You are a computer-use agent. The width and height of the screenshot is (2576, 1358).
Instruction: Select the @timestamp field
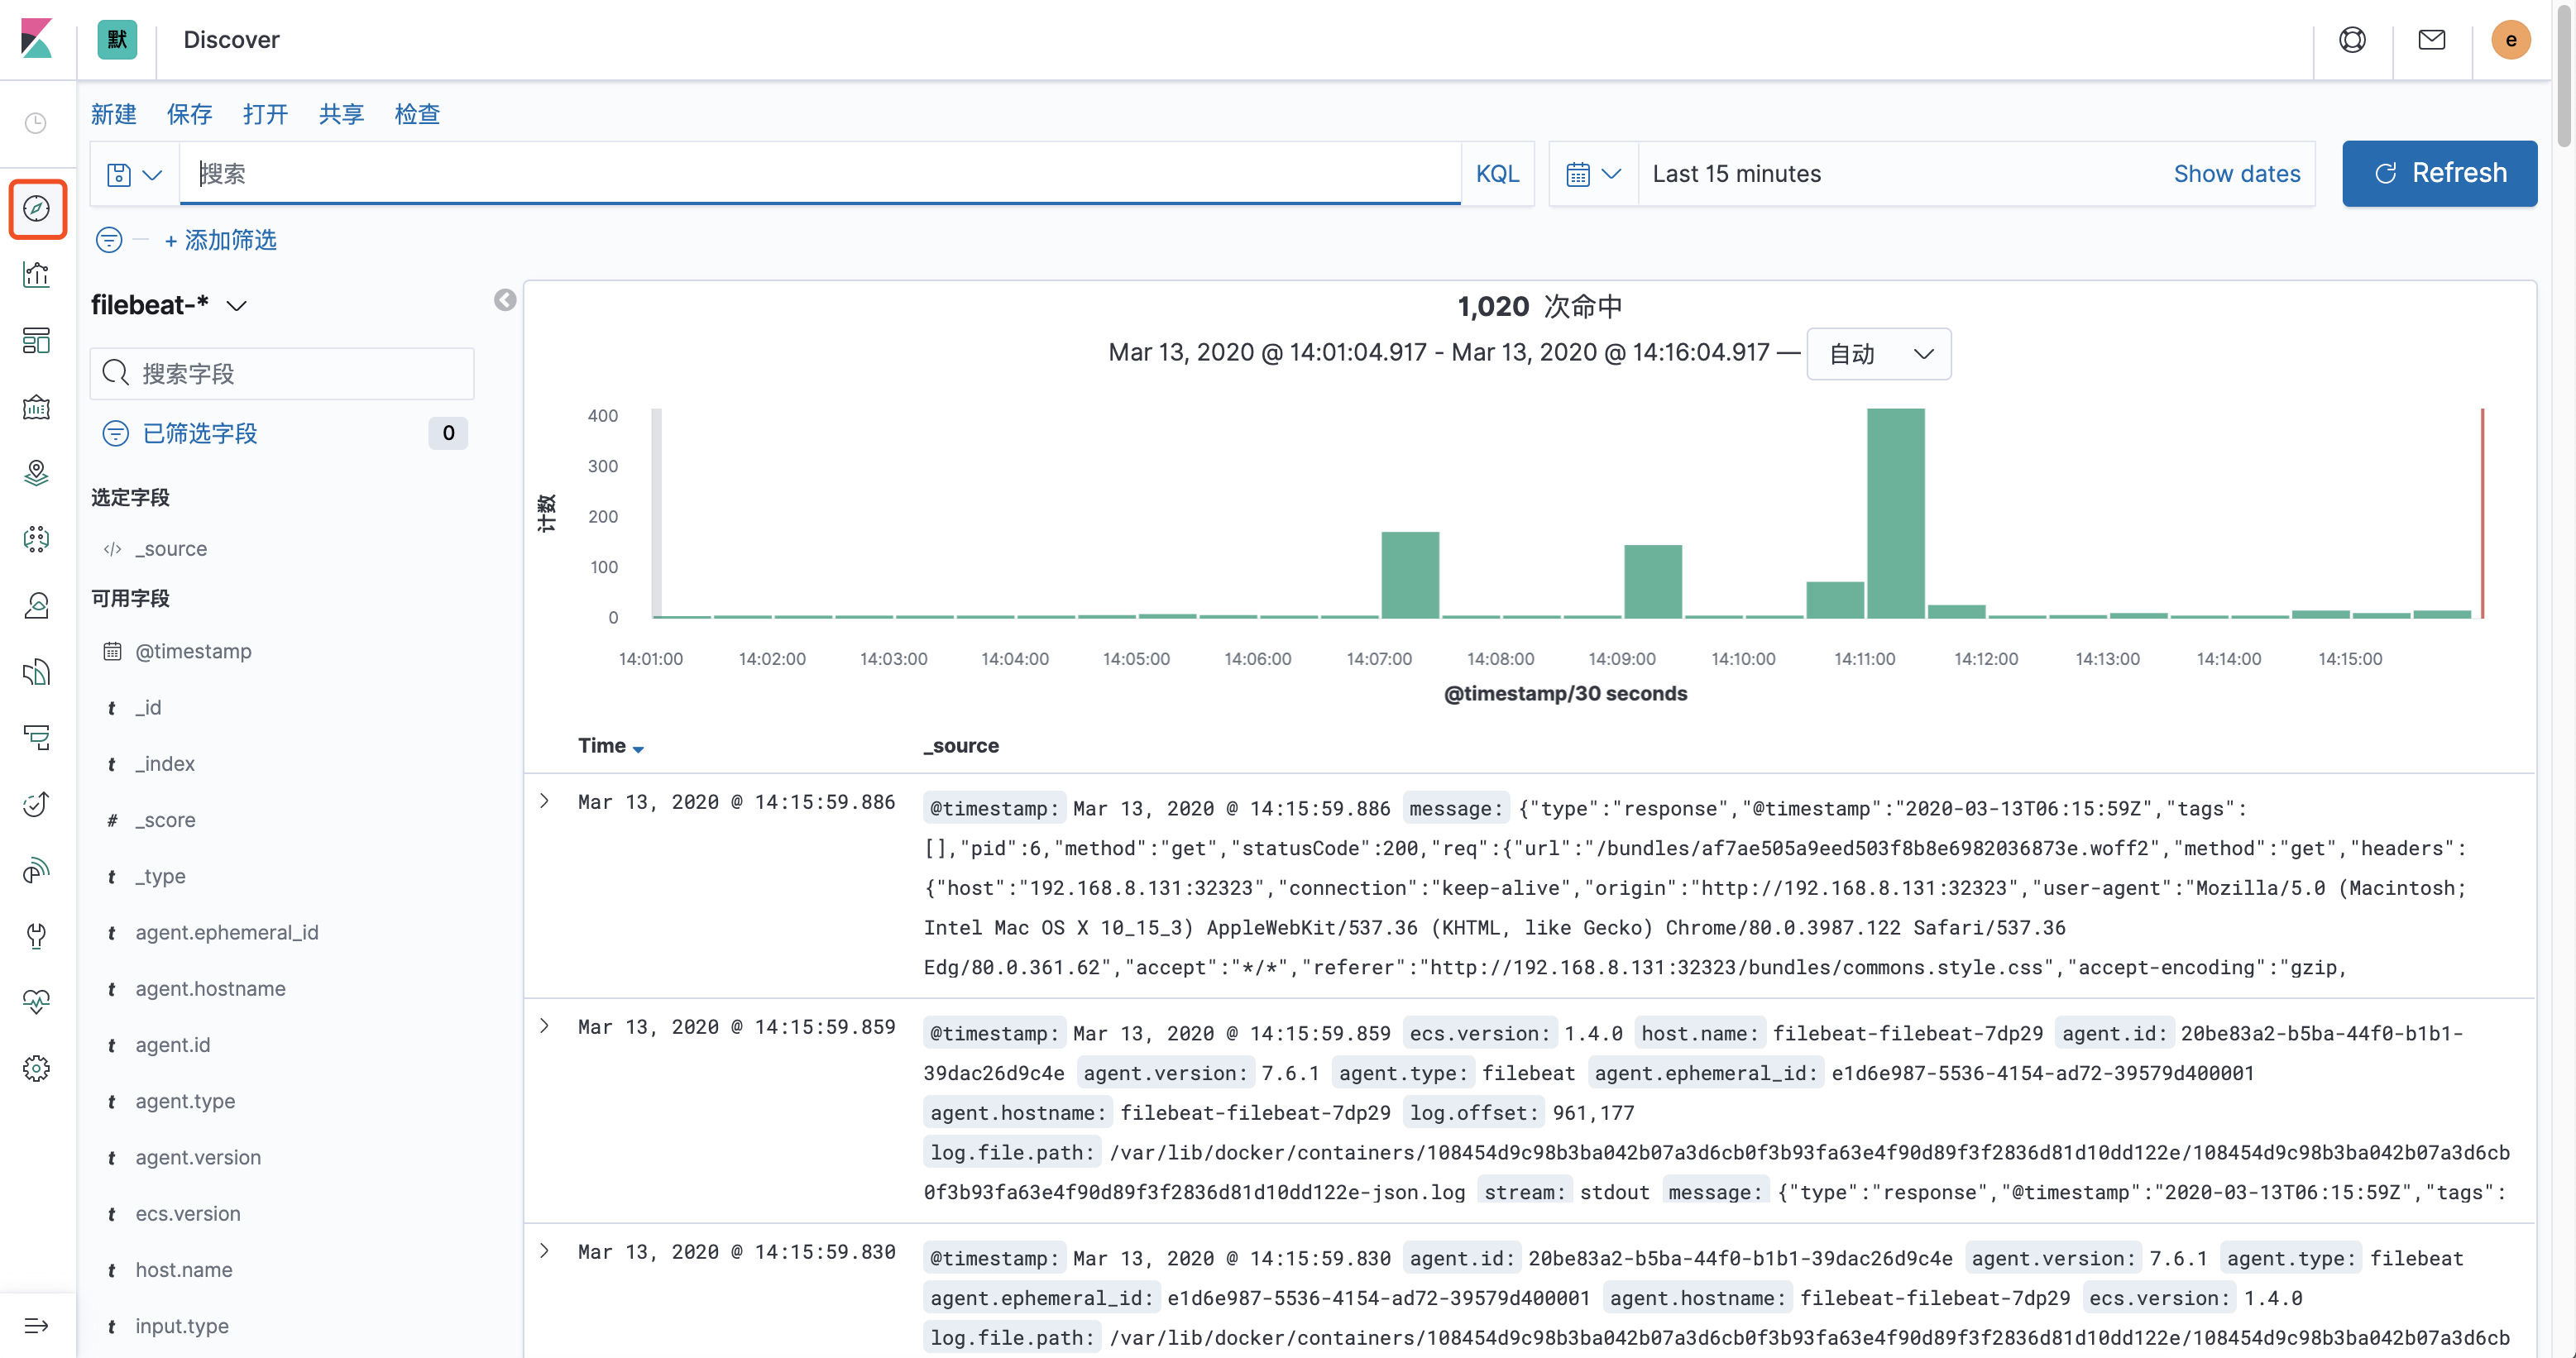coord(194,651)
